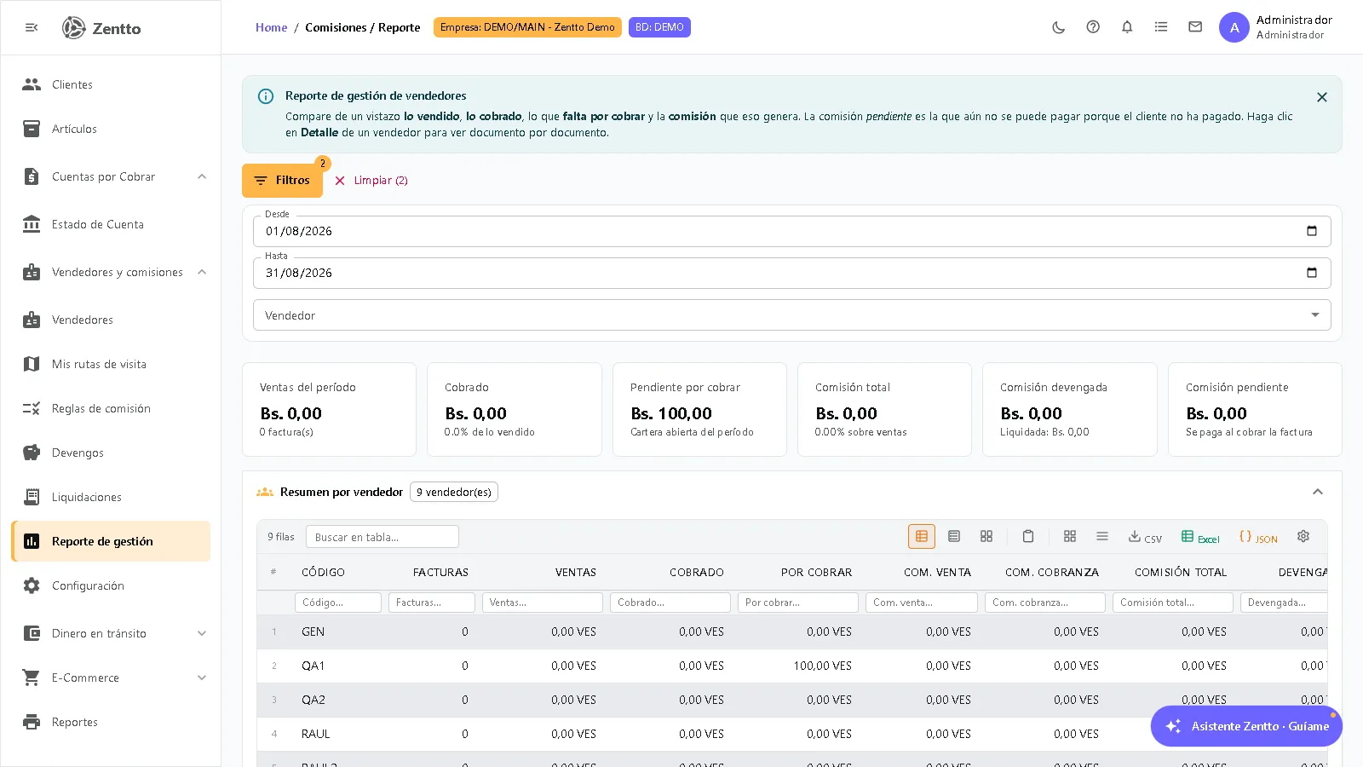Open Asistente Zentto Guíame assistant
This screenshot has height=767, width=1363.
1246,726
